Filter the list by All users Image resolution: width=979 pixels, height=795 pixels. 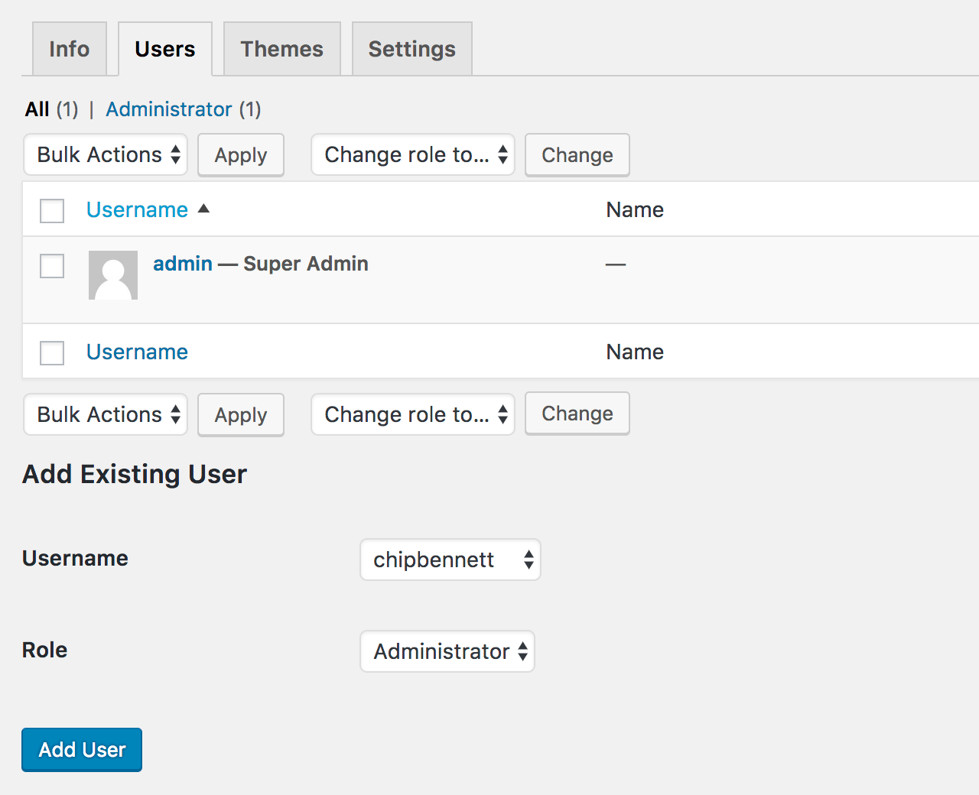click(x=37, y=109)
